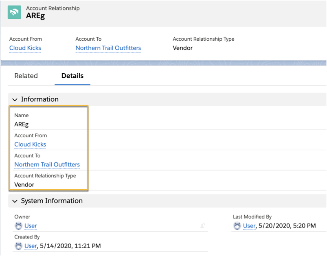The width and height of the screenshot is (327, 256).
Task: Click Vendor relationship type in header highlights
Action: point(183,48)
